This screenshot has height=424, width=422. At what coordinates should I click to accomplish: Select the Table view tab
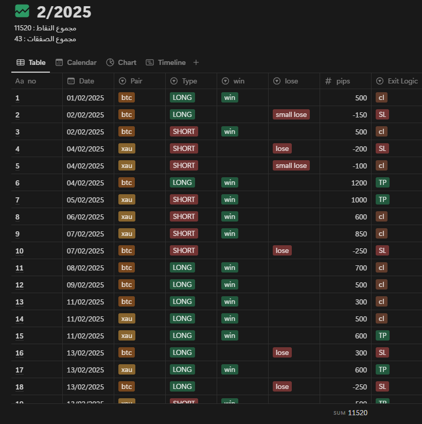[31, 62]
